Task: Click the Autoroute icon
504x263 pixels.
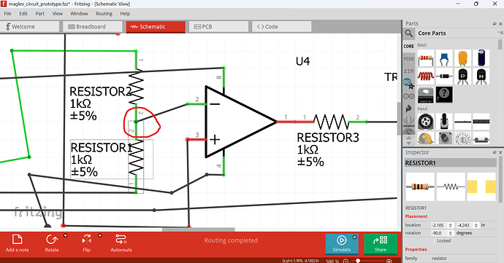Action: click(x=121, y=239)
